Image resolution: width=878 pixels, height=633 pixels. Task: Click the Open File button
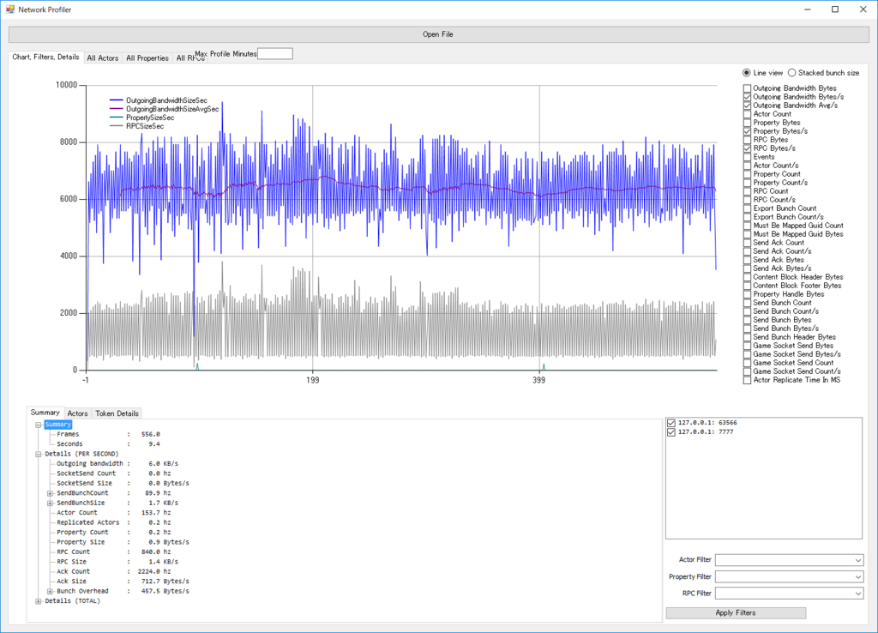click(438, 34)
